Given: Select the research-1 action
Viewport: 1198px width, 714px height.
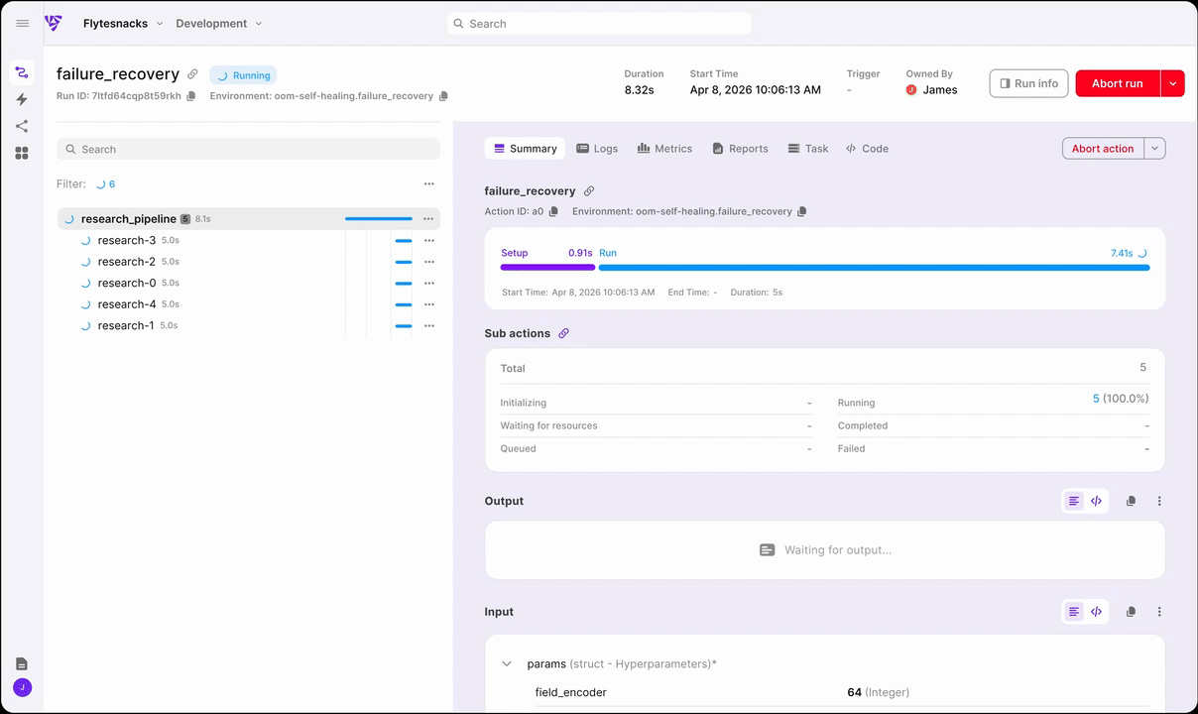Looking at the screenshot, I should (126, 325).
